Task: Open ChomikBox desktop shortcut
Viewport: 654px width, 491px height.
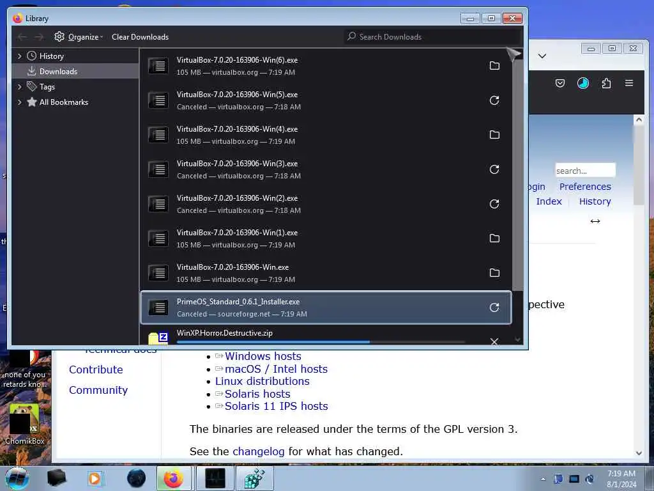Action: tap(25, 424)
